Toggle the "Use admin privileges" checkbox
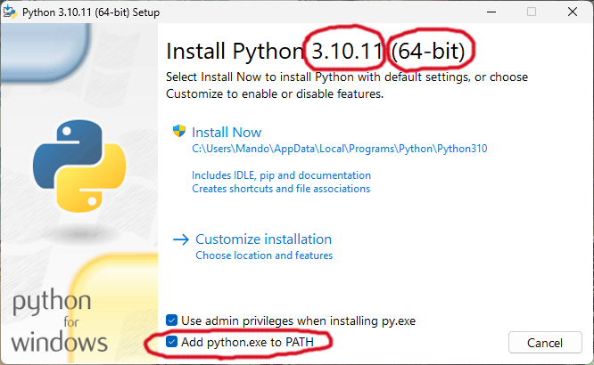The image size is (594, 365). coord(172,320)
